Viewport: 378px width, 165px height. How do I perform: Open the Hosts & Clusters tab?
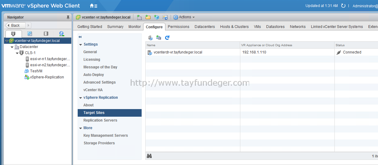tap(234, 27)
